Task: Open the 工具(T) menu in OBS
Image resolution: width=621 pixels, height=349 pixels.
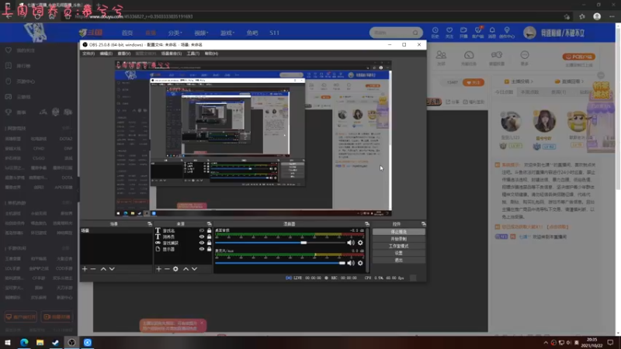Action: [x=193, y=54]
